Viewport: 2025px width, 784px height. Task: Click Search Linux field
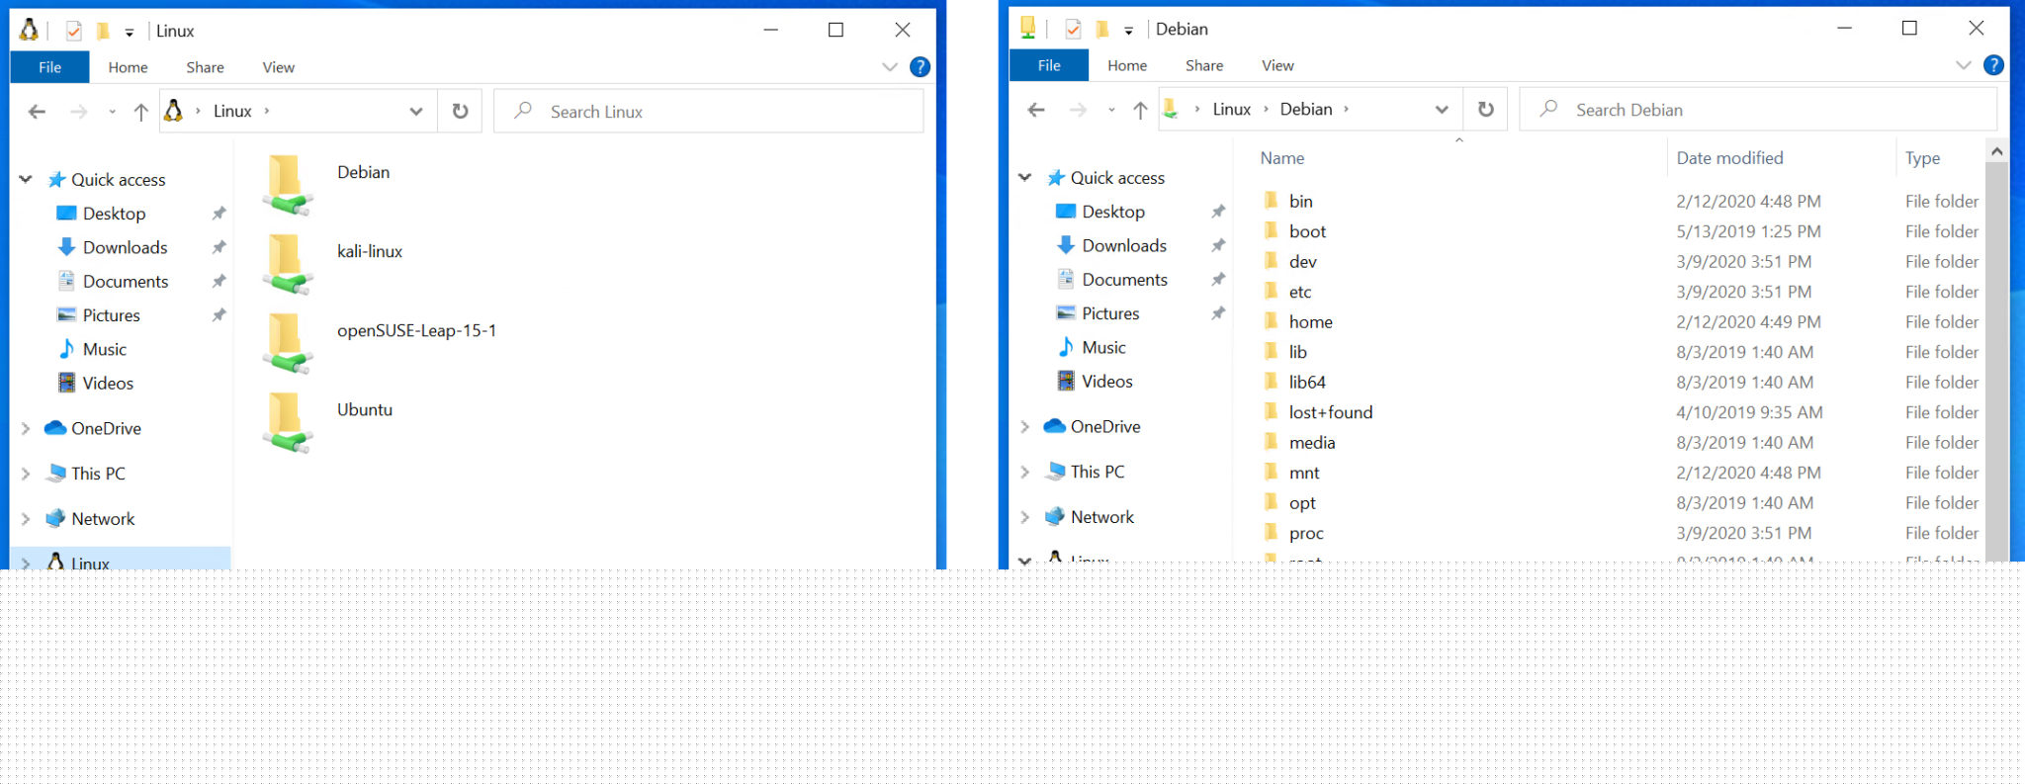pyautogui.click(x=709, y=112)
